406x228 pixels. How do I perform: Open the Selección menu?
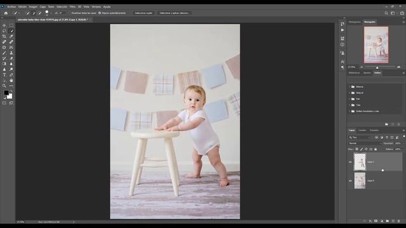coord(62,7)
